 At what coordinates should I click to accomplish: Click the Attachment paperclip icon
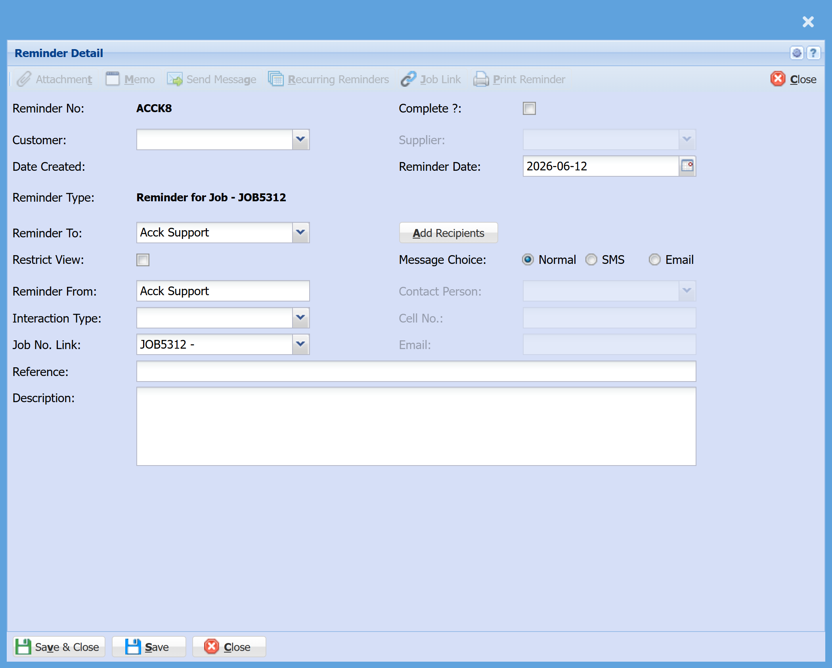[24, 79]
